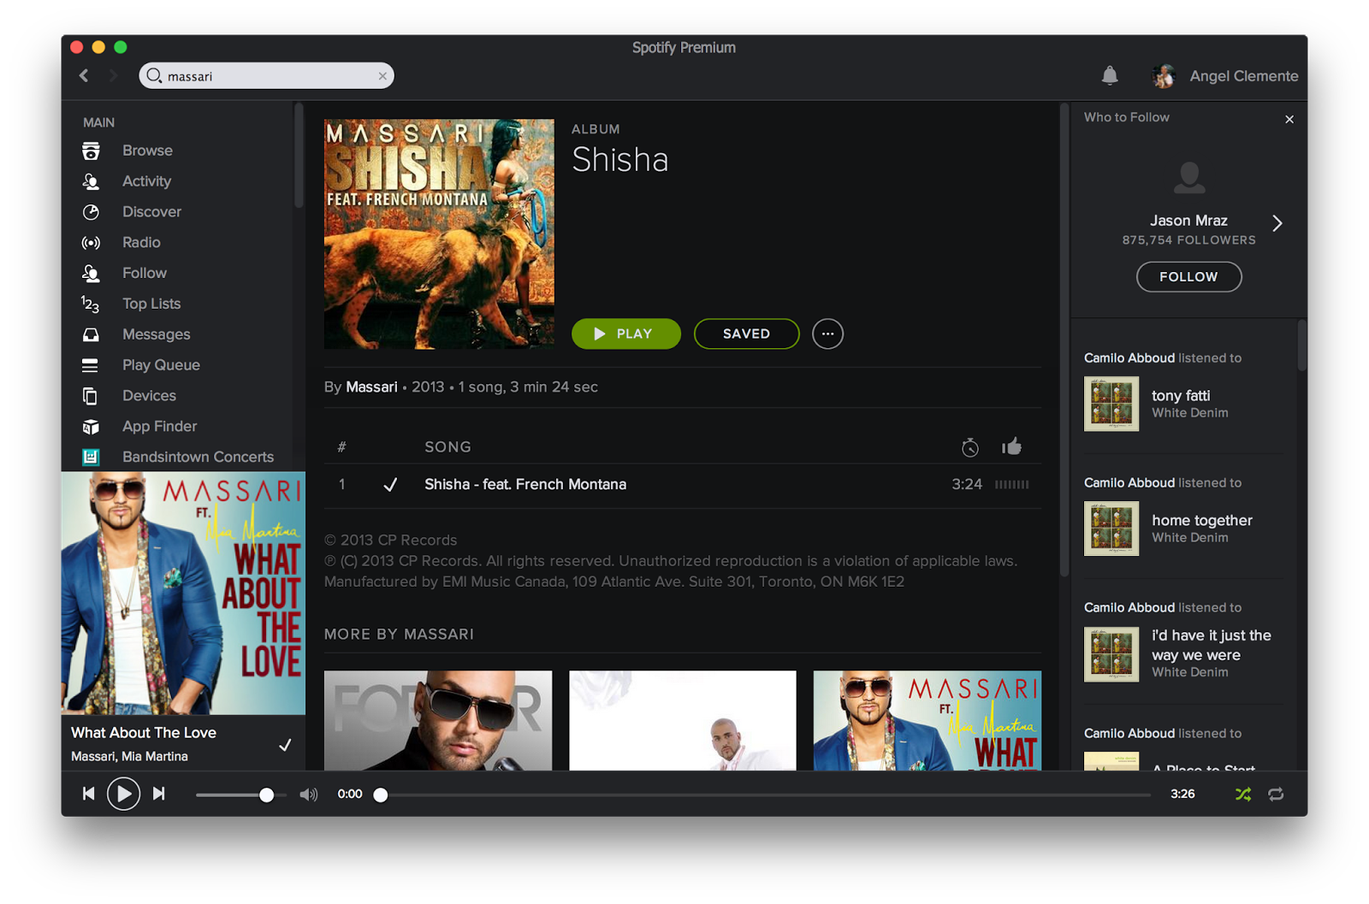This screenshot has width=1369, height=904.
Task: Mute with the speaker volume icon
Action: (309, 795)
